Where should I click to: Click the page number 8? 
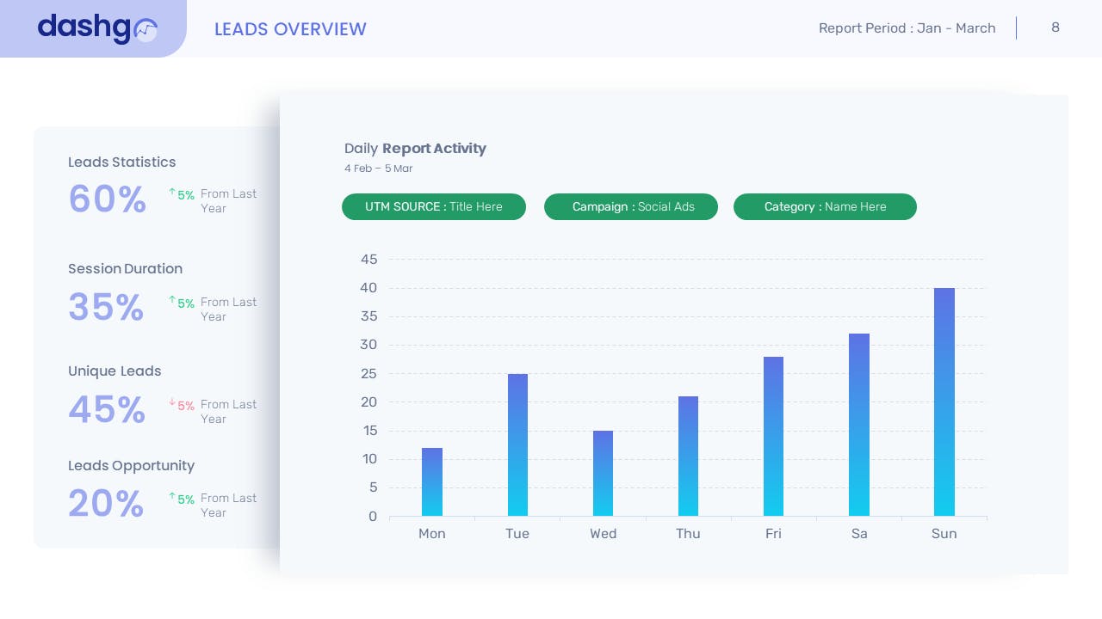click(x=1055, y=28)
